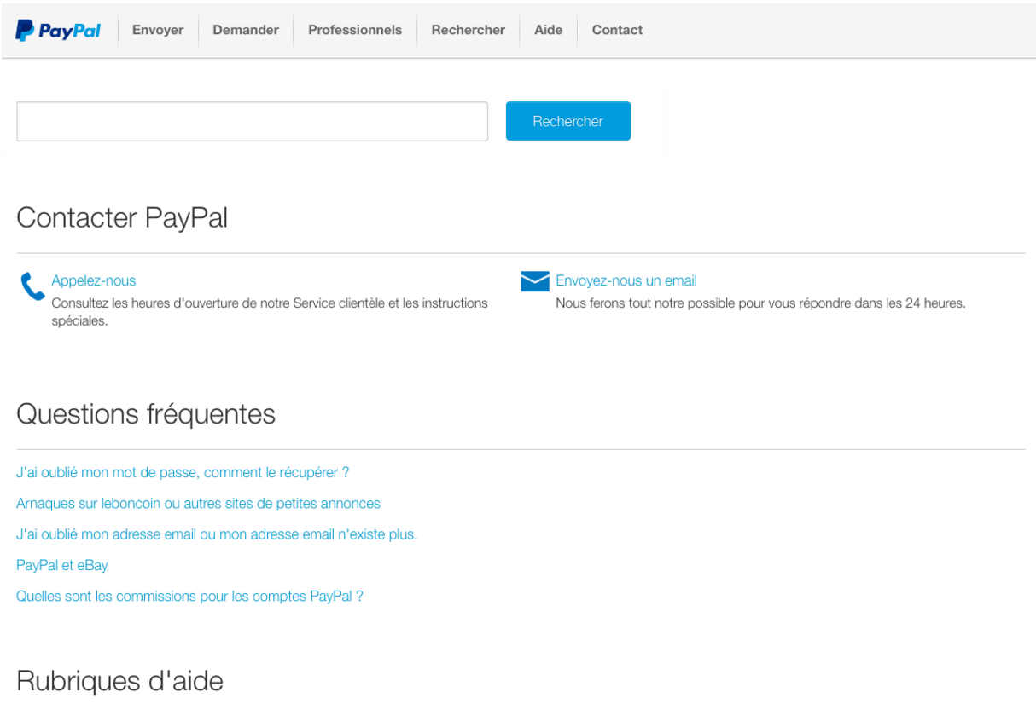This screenshot has width=1036, height=721.
Task: Select the phone icon next to Appelez-nous
Action: (x=31, y=286)
